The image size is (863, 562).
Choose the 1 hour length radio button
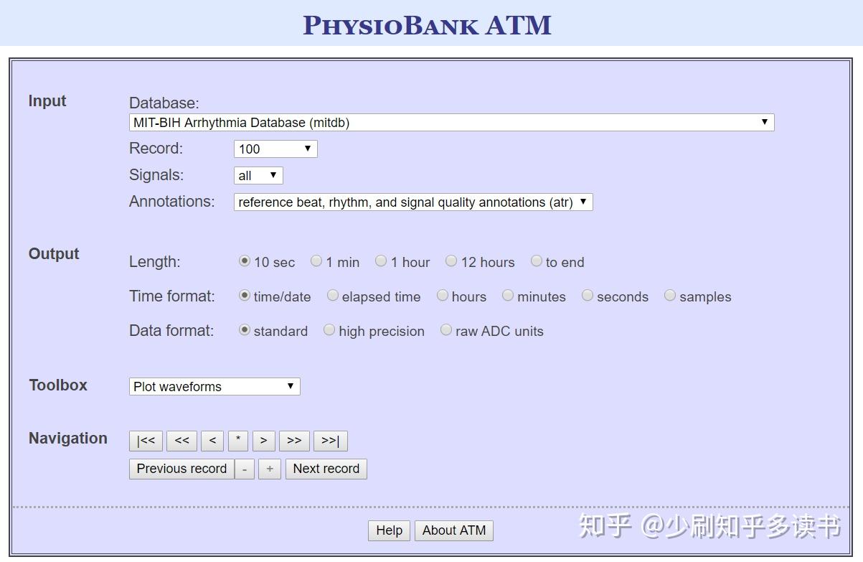[381, 261]
